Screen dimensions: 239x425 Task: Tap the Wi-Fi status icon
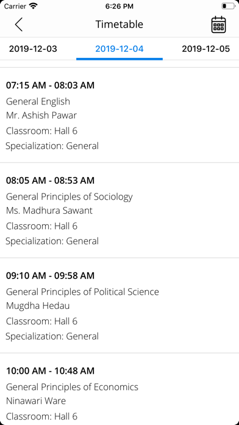[34, 6]
